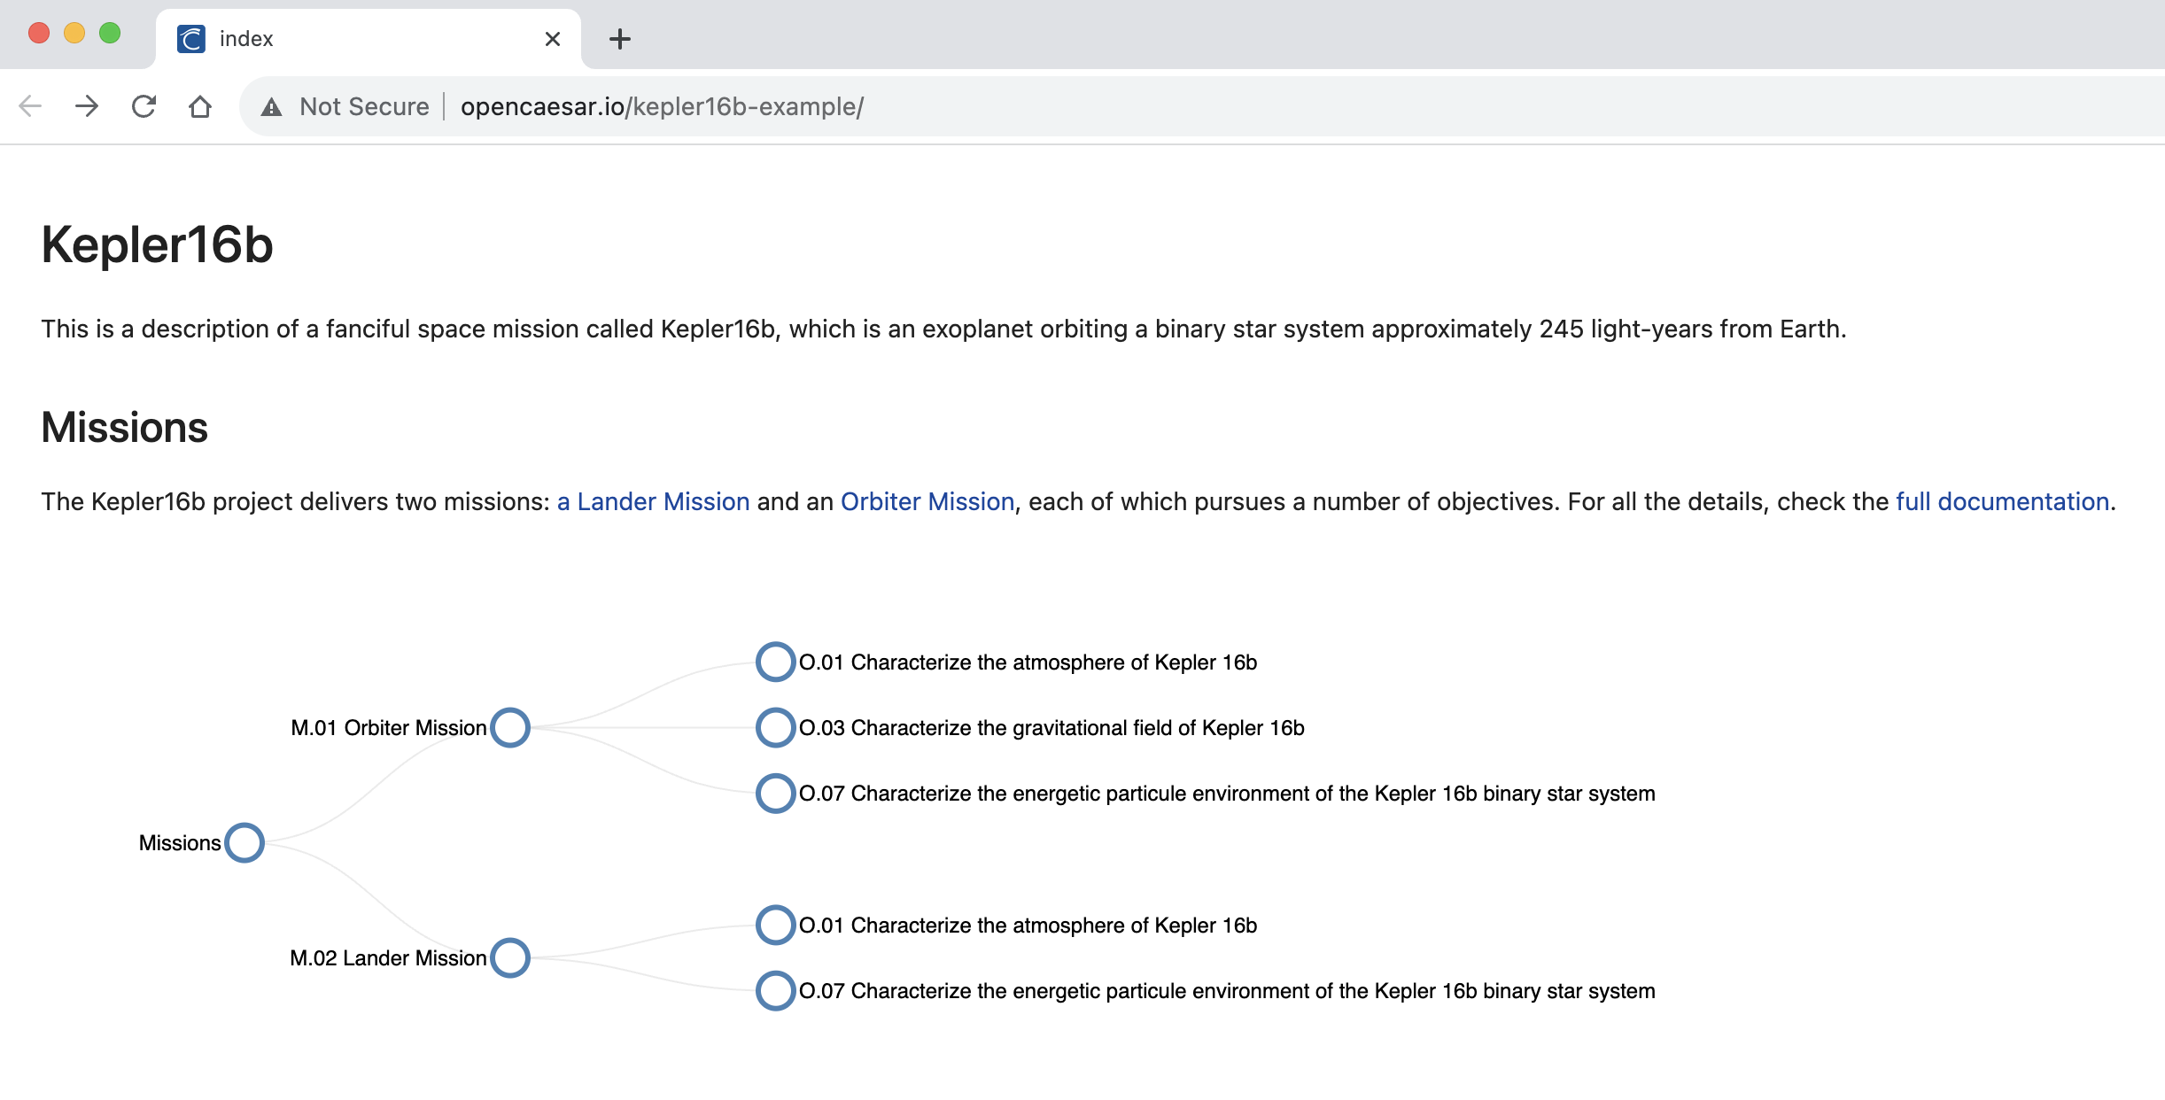Click the green macOS fullscreen button

point(110,33)
